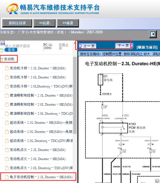The width and height of the screenshot is (160, 183).
Task: Click document icon beside 发动机冷却－2.0LDuratorq
Action: 7,86
